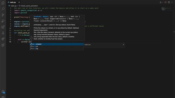Show next signature with down arrow
Image resolution: width=175 pixels, height=98 pixels.
(31, 40)
